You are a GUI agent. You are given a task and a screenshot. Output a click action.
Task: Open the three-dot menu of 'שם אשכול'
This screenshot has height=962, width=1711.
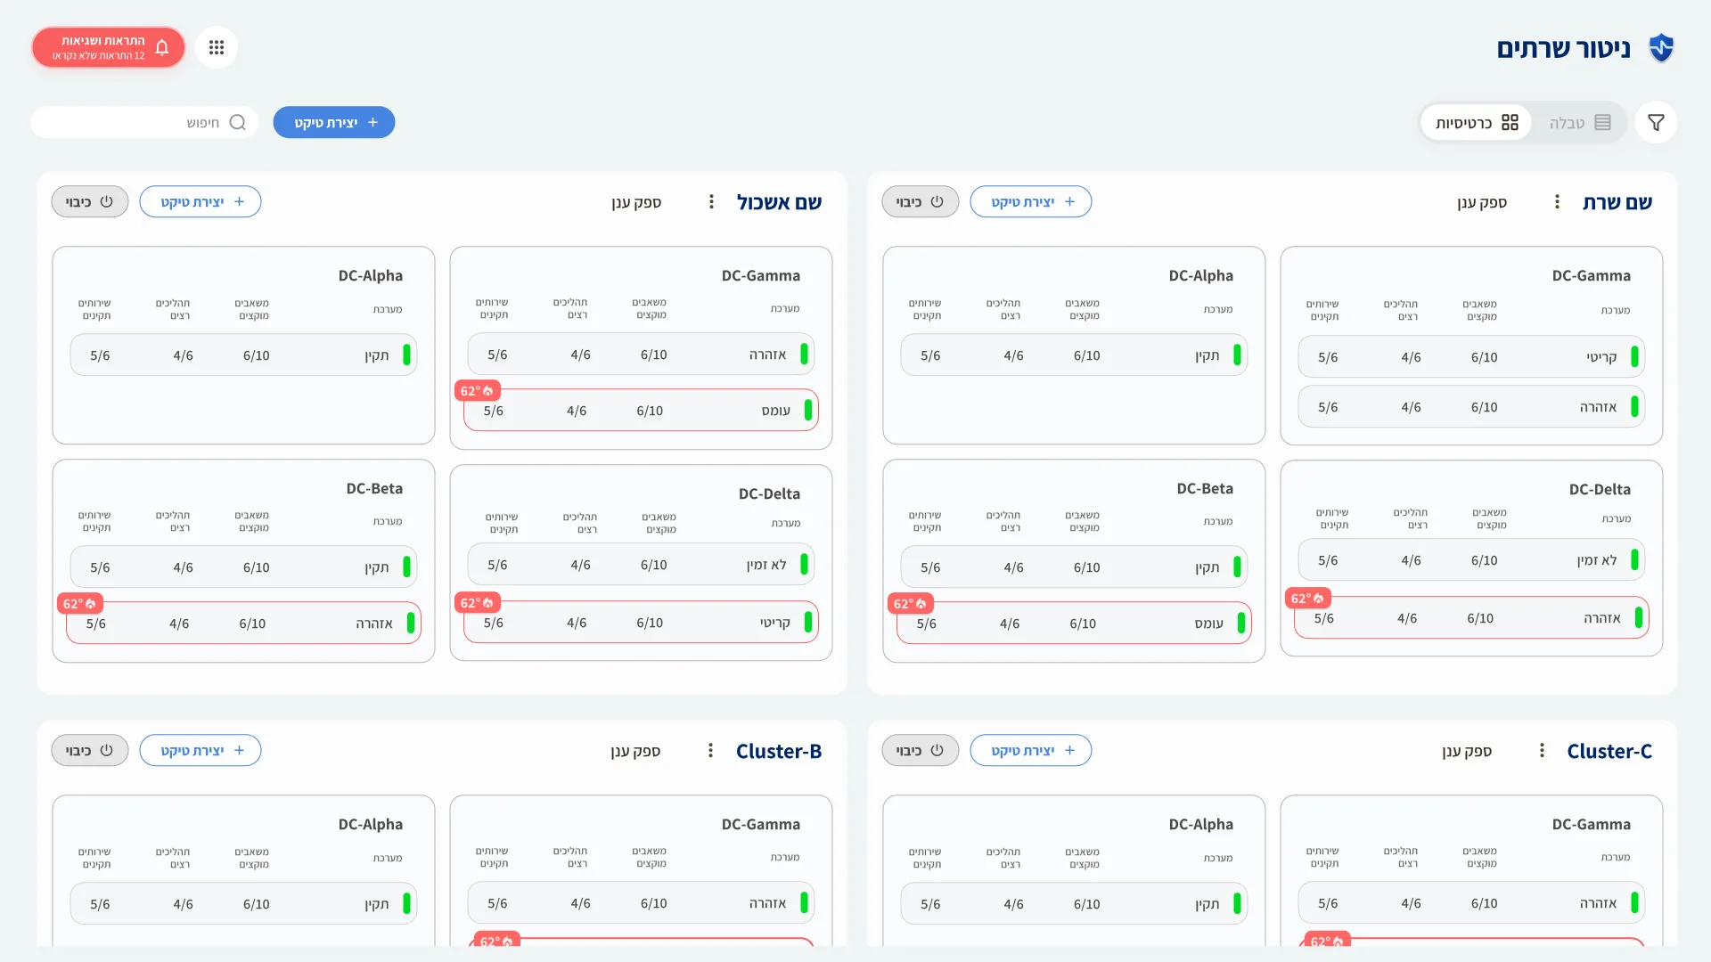[711, 202]
